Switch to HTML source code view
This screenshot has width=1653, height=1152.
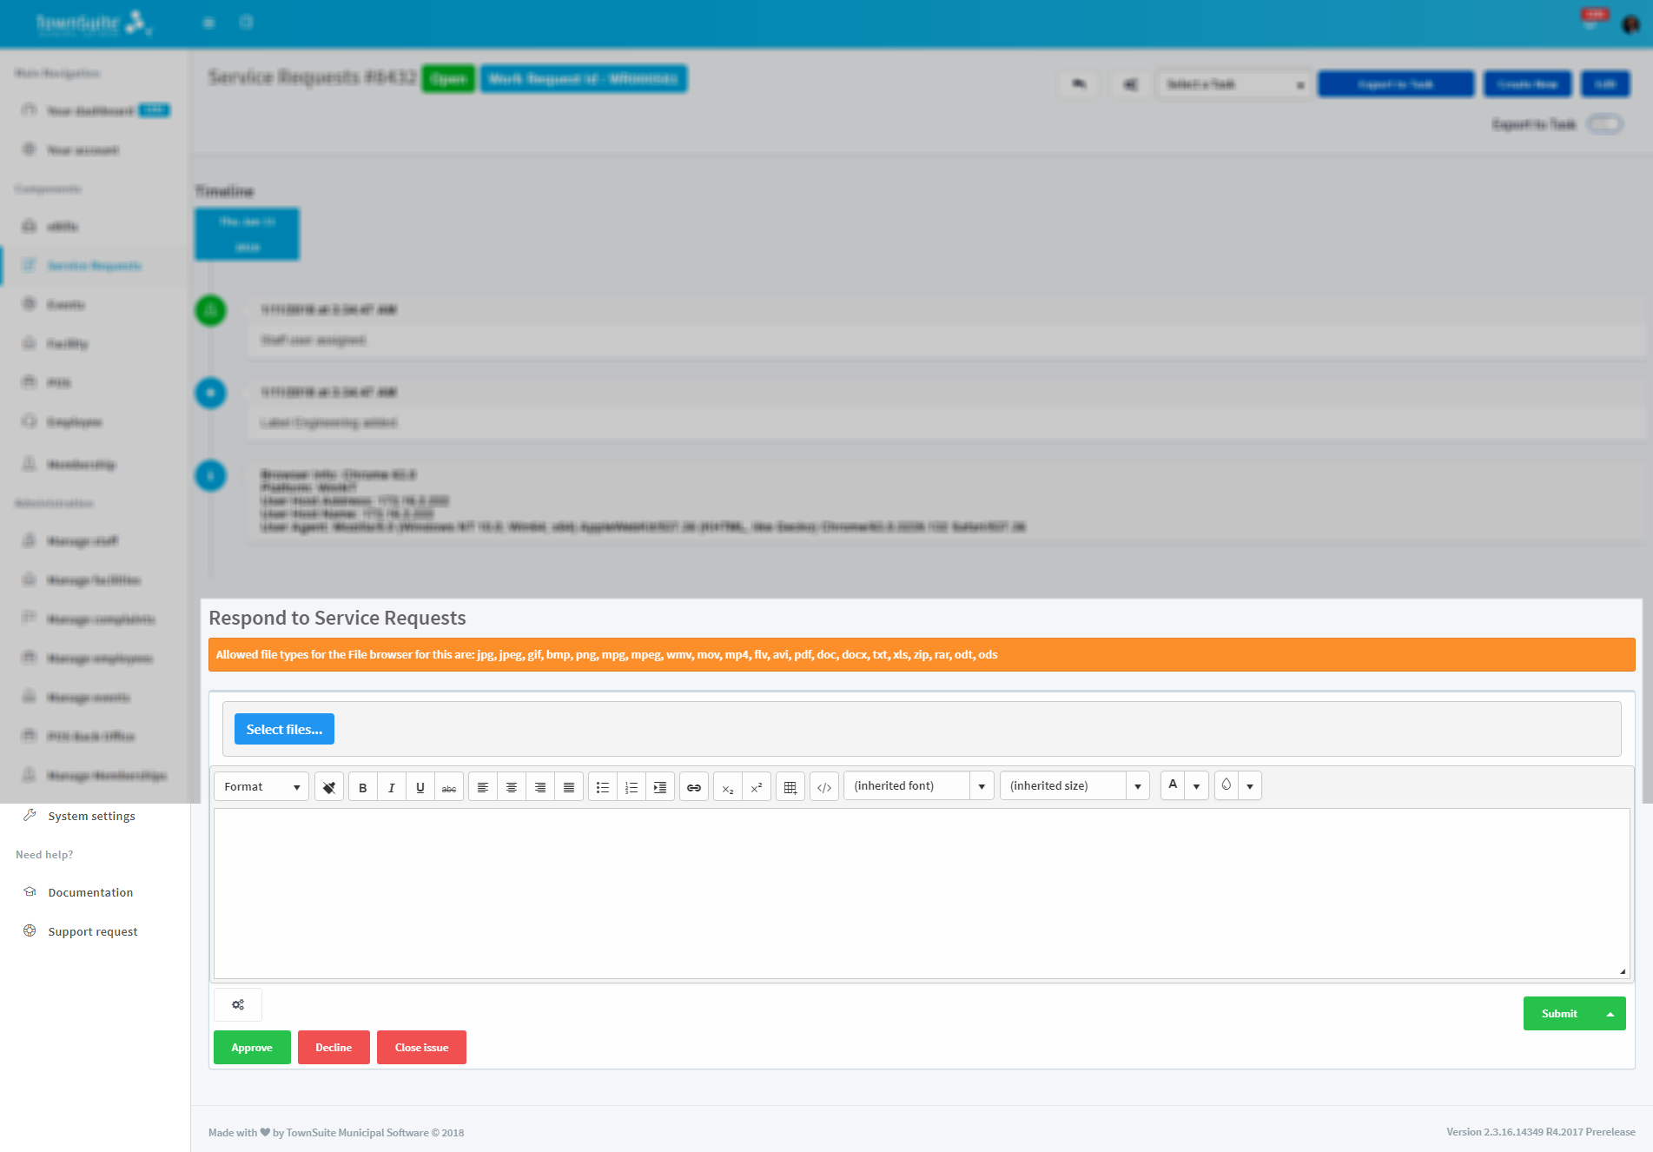(823, 785)
